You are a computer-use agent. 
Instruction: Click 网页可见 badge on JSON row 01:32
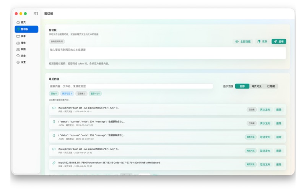[251, 137]
